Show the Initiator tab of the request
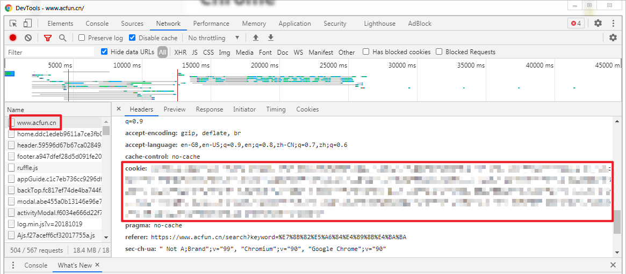The height and width of the screenshot is (274, 626). tap(244, 109)
